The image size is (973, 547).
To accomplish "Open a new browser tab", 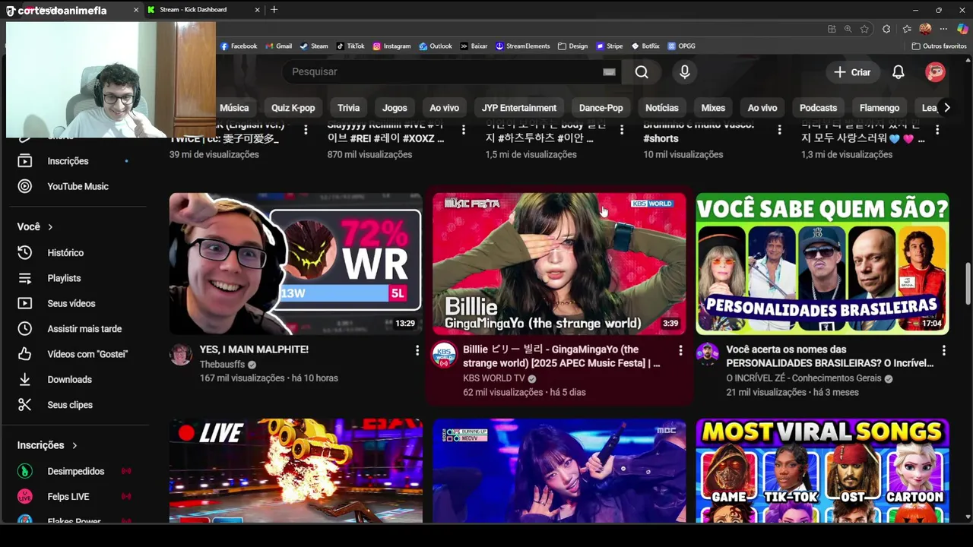I will [x=274, y=9].
